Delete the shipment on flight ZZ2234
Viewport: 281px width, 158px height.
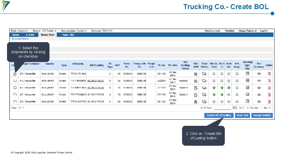[269, 81]
